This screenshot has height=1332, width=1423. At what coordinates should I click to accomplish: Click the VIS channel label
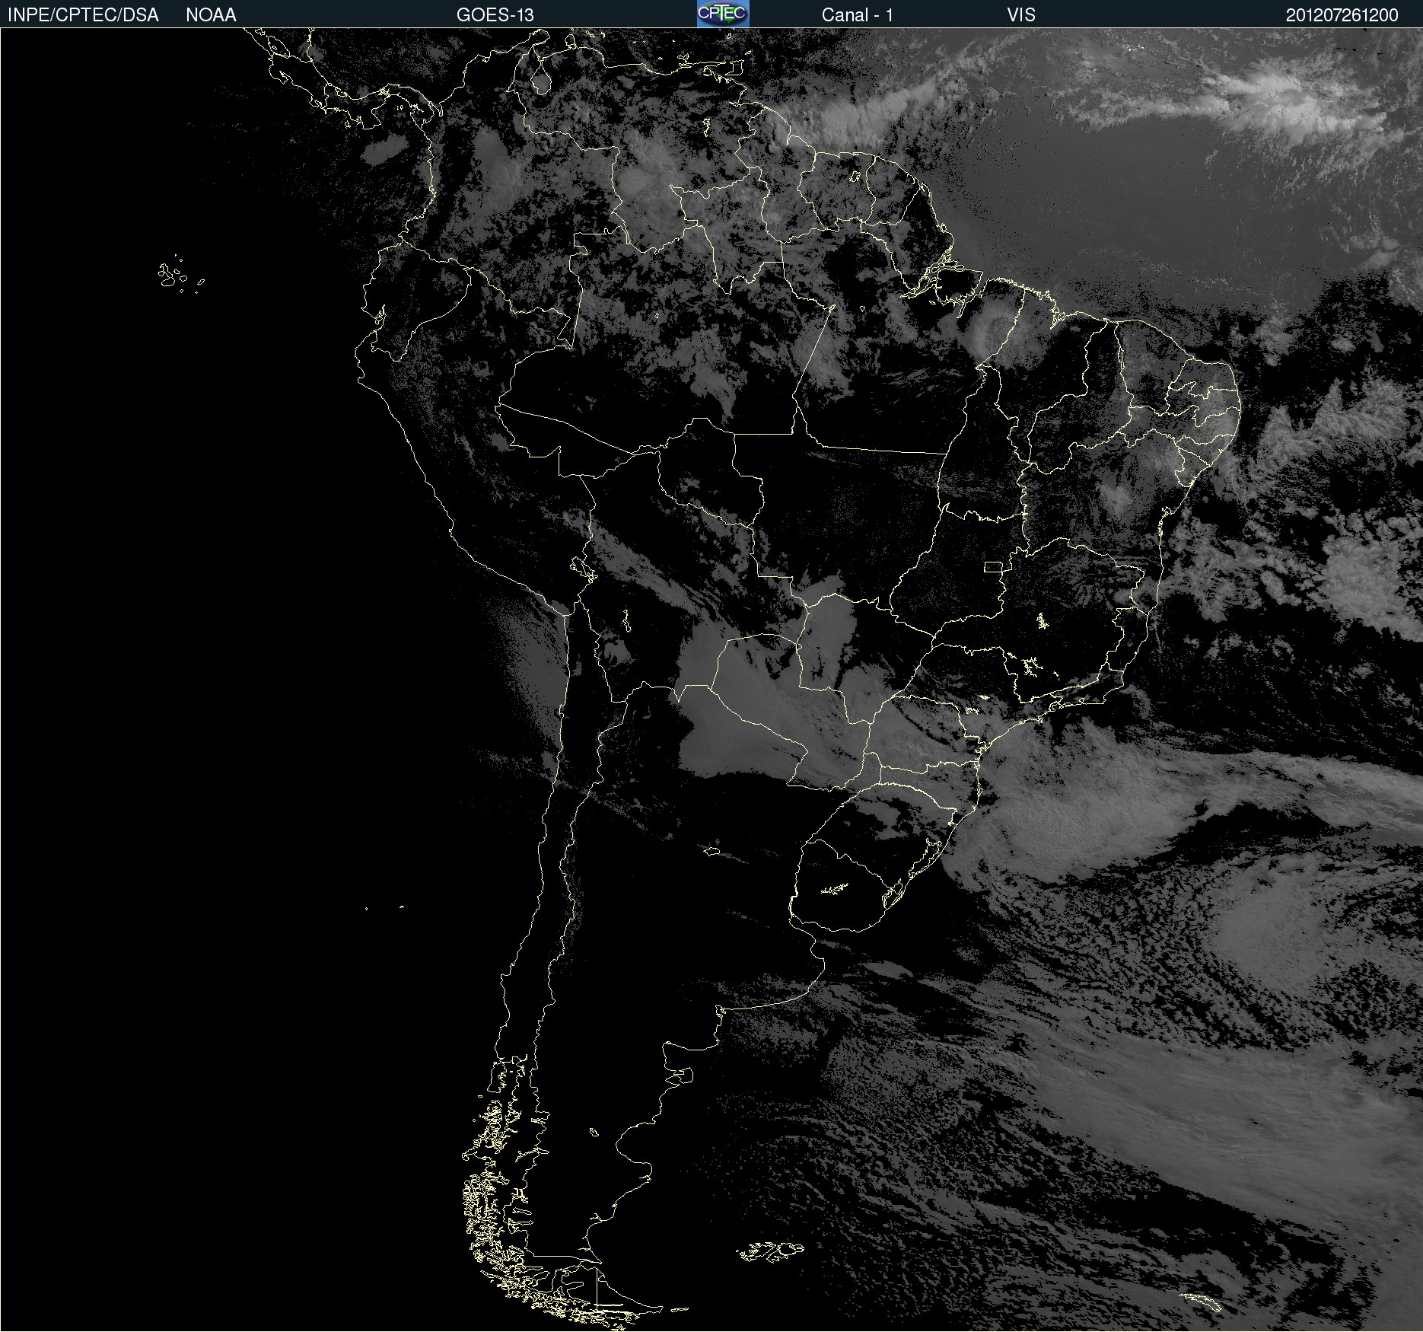1021,15
